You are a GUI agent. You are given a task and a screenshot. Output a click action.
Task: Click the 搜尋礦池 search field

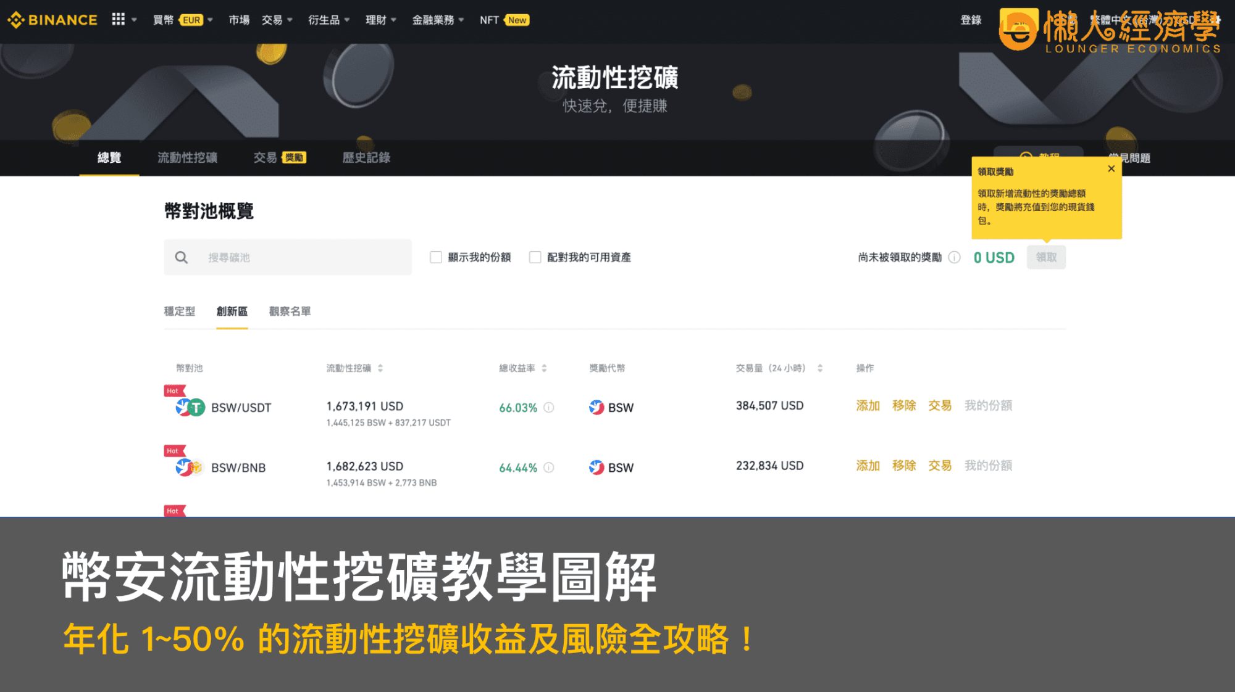pos(288,257)
